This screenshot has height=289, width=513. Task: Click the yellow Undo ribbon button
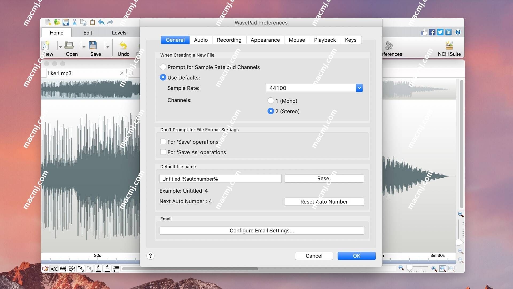click(123, 49)
